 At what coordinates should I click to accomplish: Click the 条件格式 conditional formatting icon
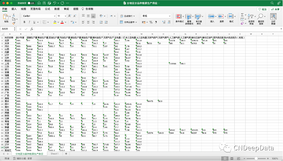(179, 17)
